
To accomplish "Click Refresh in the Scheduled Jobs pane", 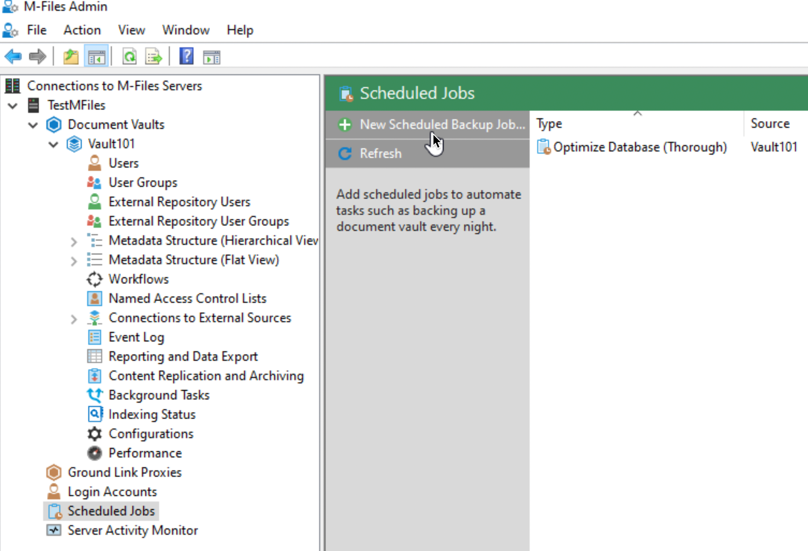I will [x=428, y=154].
